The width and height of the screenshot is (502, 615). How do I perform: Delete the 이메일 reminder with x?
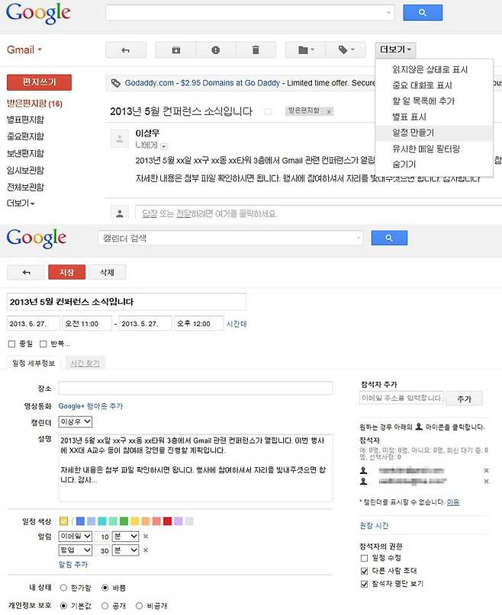pos(146,537)
